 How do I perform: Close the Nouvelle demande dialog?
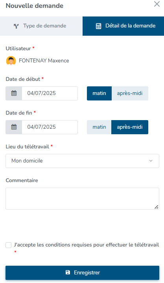click(157, 4)
